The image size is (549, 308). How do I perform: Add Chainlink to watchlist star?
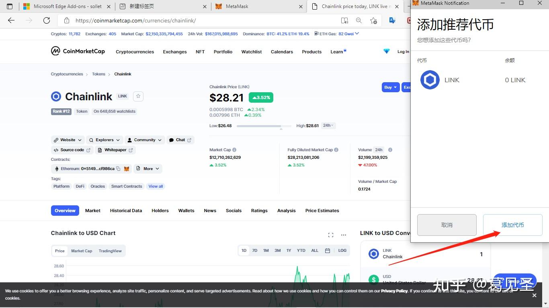click(x=138, y=96)
